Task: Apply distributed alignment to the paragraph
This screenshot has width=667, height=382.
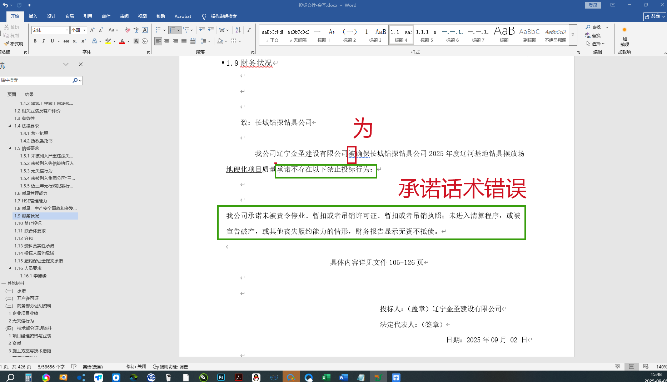Action: tap(193, 41)
